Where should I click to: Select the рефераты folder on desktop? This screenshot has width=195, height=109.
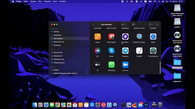[x=177, y=76]
